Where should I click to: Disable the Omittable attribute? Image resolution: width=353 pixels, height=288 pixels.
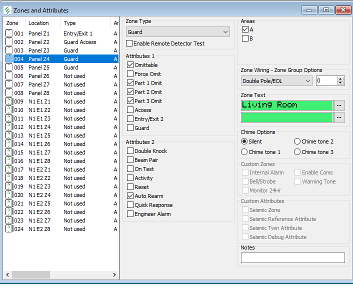click(130, 65)
